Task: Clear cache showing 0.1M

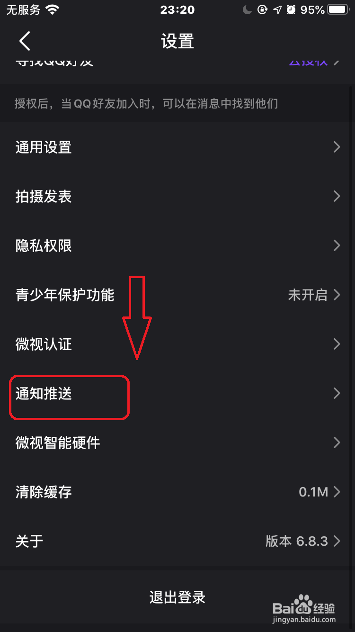Action: 177,492
